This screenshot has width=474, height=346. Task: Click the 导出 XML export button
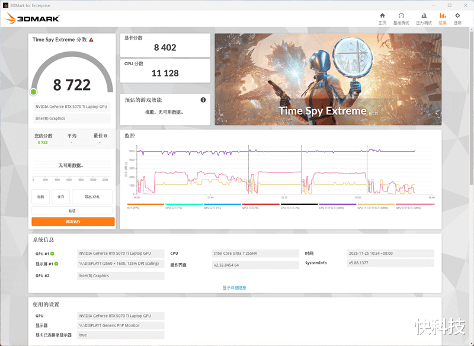pos(92,197)
